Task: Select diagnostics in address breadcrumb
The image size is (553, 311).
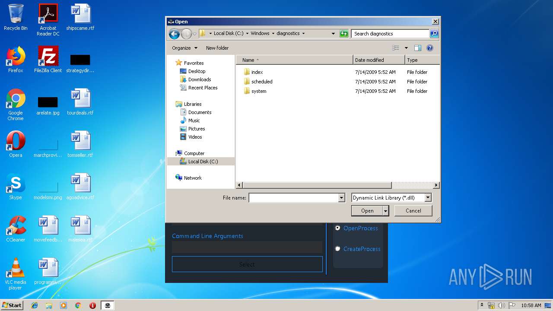Action: click(x=288, y=33)
